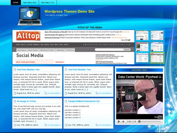Click the TECH category in Alltop nav
The height and width of the screenshot is (133, 177).
pyautogui.click(x=42, y=45)
